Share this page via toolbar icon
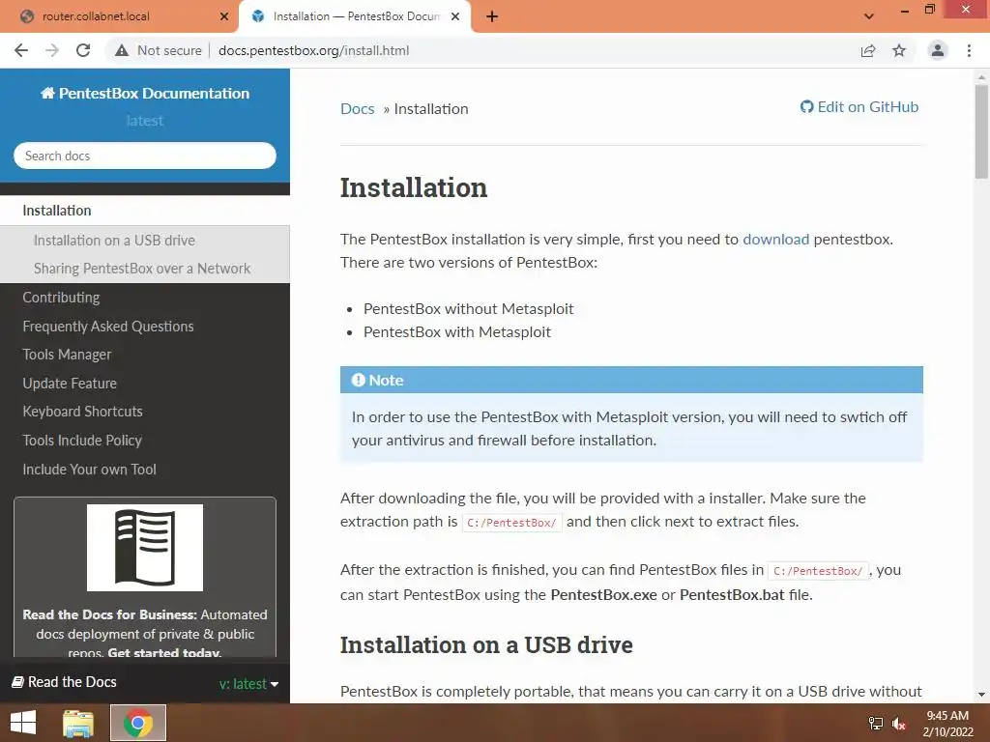The height and width of the screenshot is (742, 990). (868, 50)
